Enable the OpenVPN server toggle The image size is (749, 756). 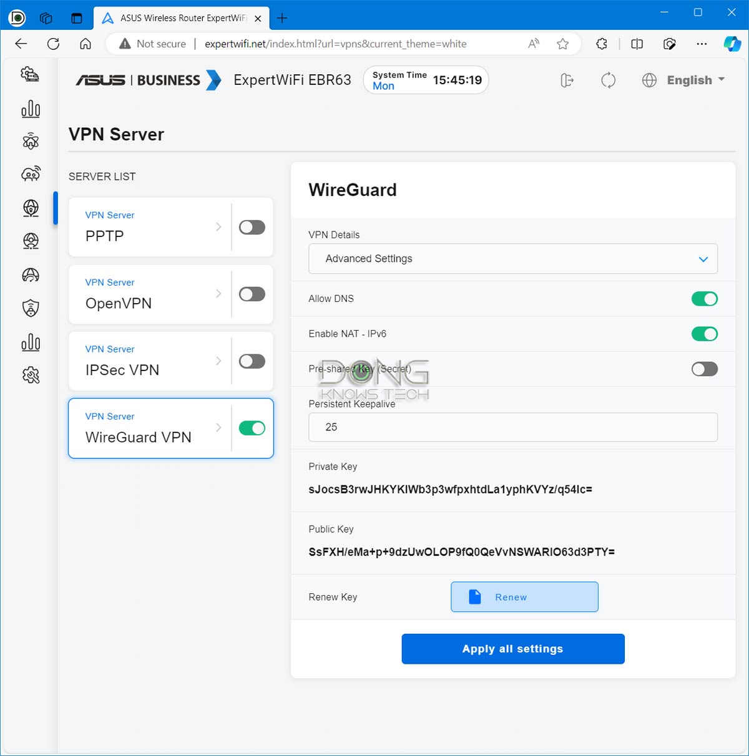252,294
